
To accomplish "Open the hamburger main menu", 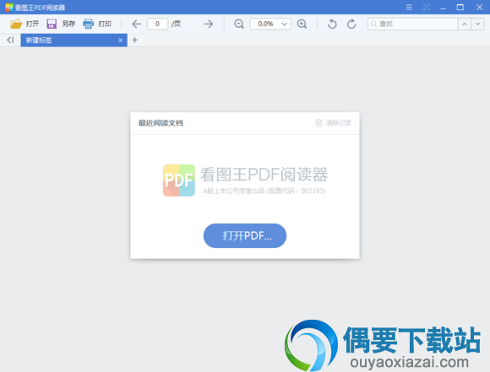I will [x=409, y=8].
